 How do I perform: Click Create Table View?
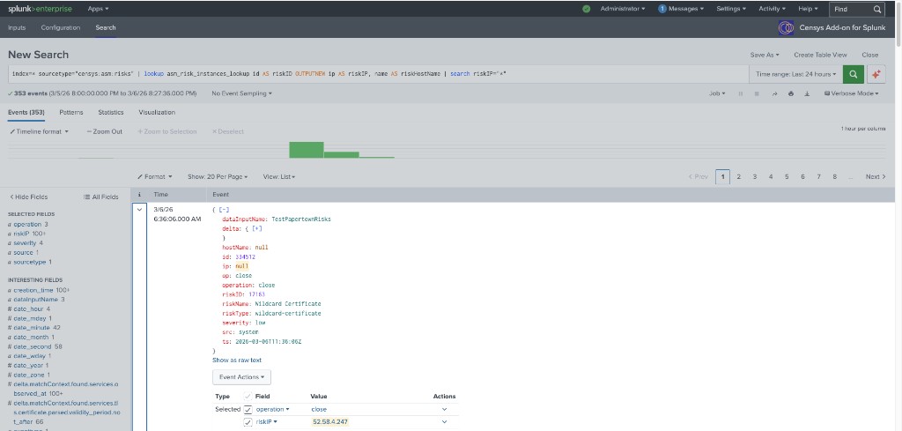click(820, 55)
